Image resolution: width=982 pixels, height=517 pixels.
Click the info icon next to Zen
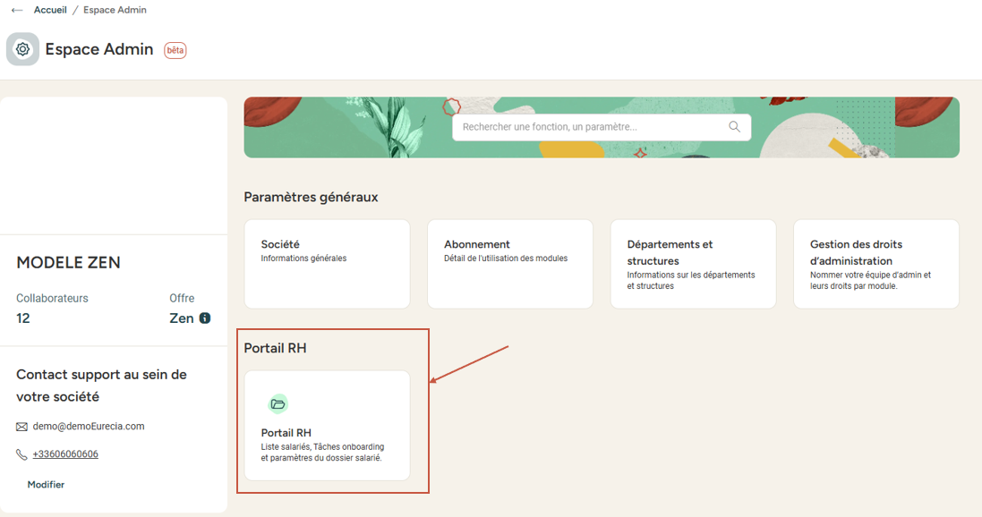click(205, 318)
